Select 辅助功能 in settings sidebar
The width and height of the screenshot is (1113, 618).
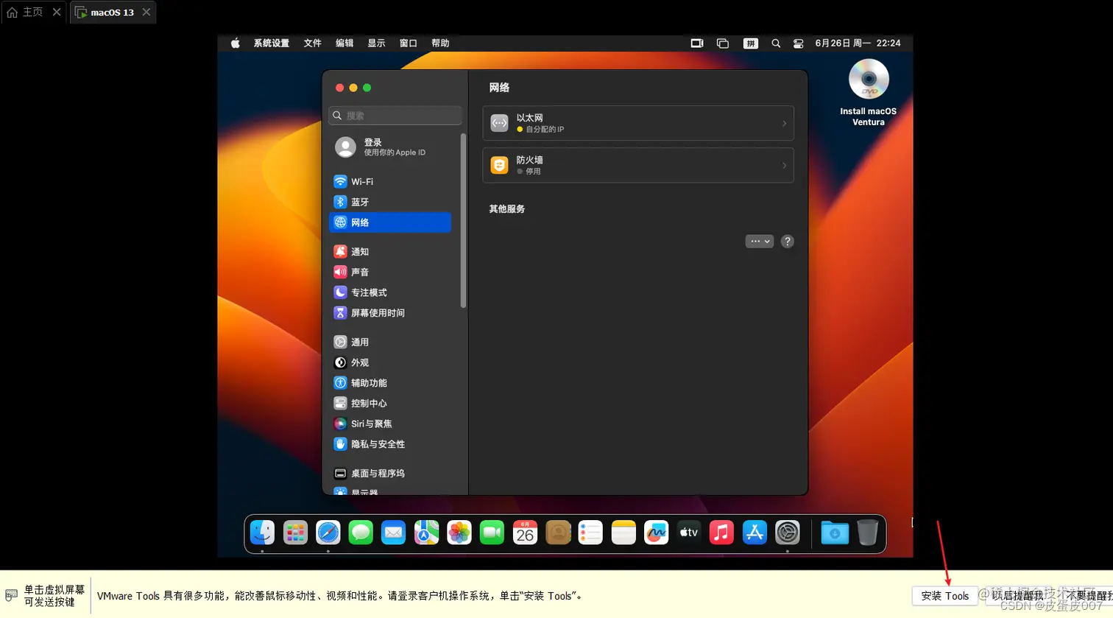point(390,383)
